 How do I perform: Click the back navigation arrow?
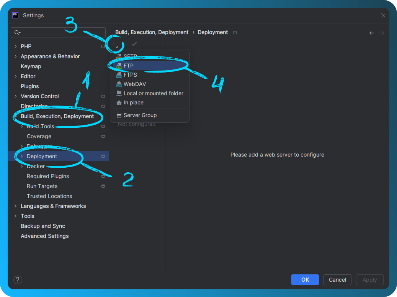tap(371, 33)
